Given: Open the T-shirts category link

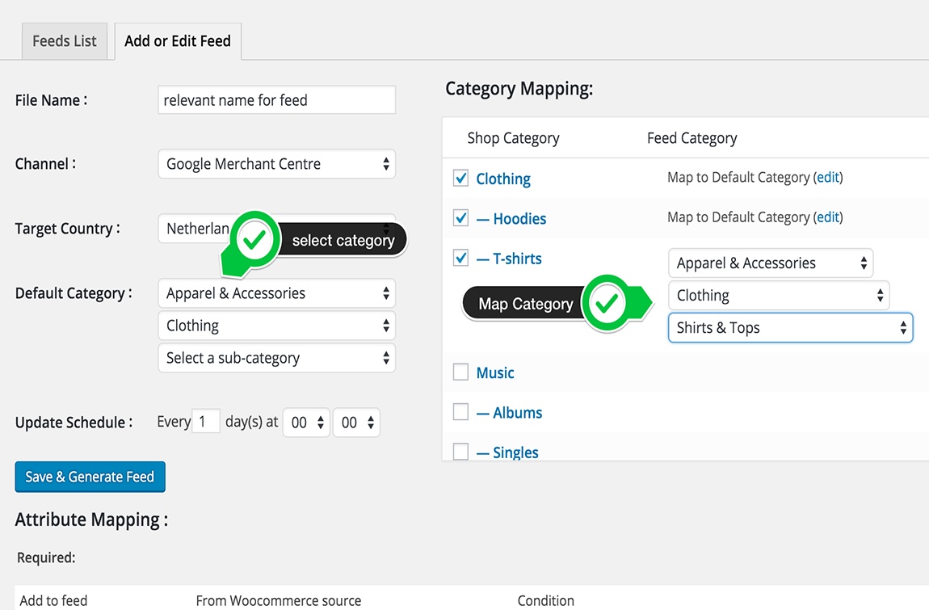Looking at the screenshot, I should click(509, 259).
